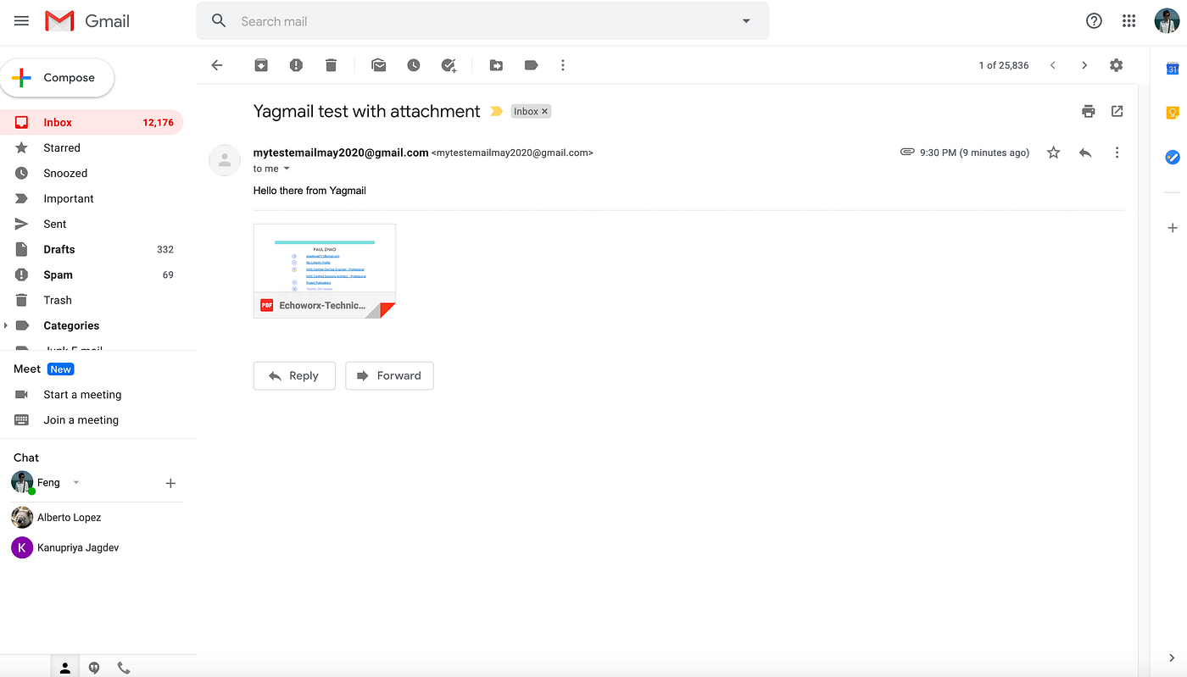
Task: Open the Spam folder
Action: pos(57,275)
